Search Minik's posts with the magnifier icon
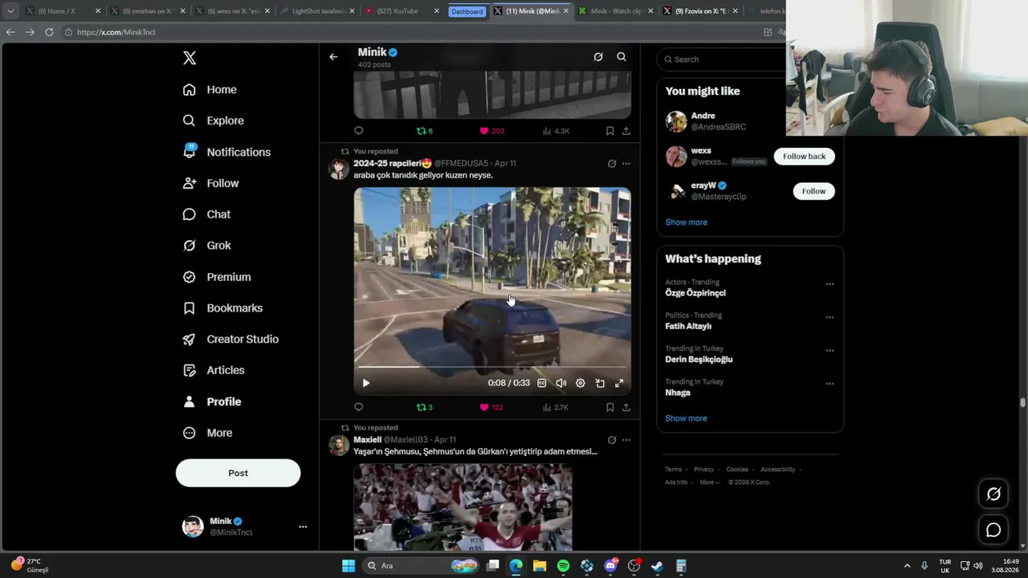Image resolution: width=1028 pixels, height=578 pixels. coord(622,57)
